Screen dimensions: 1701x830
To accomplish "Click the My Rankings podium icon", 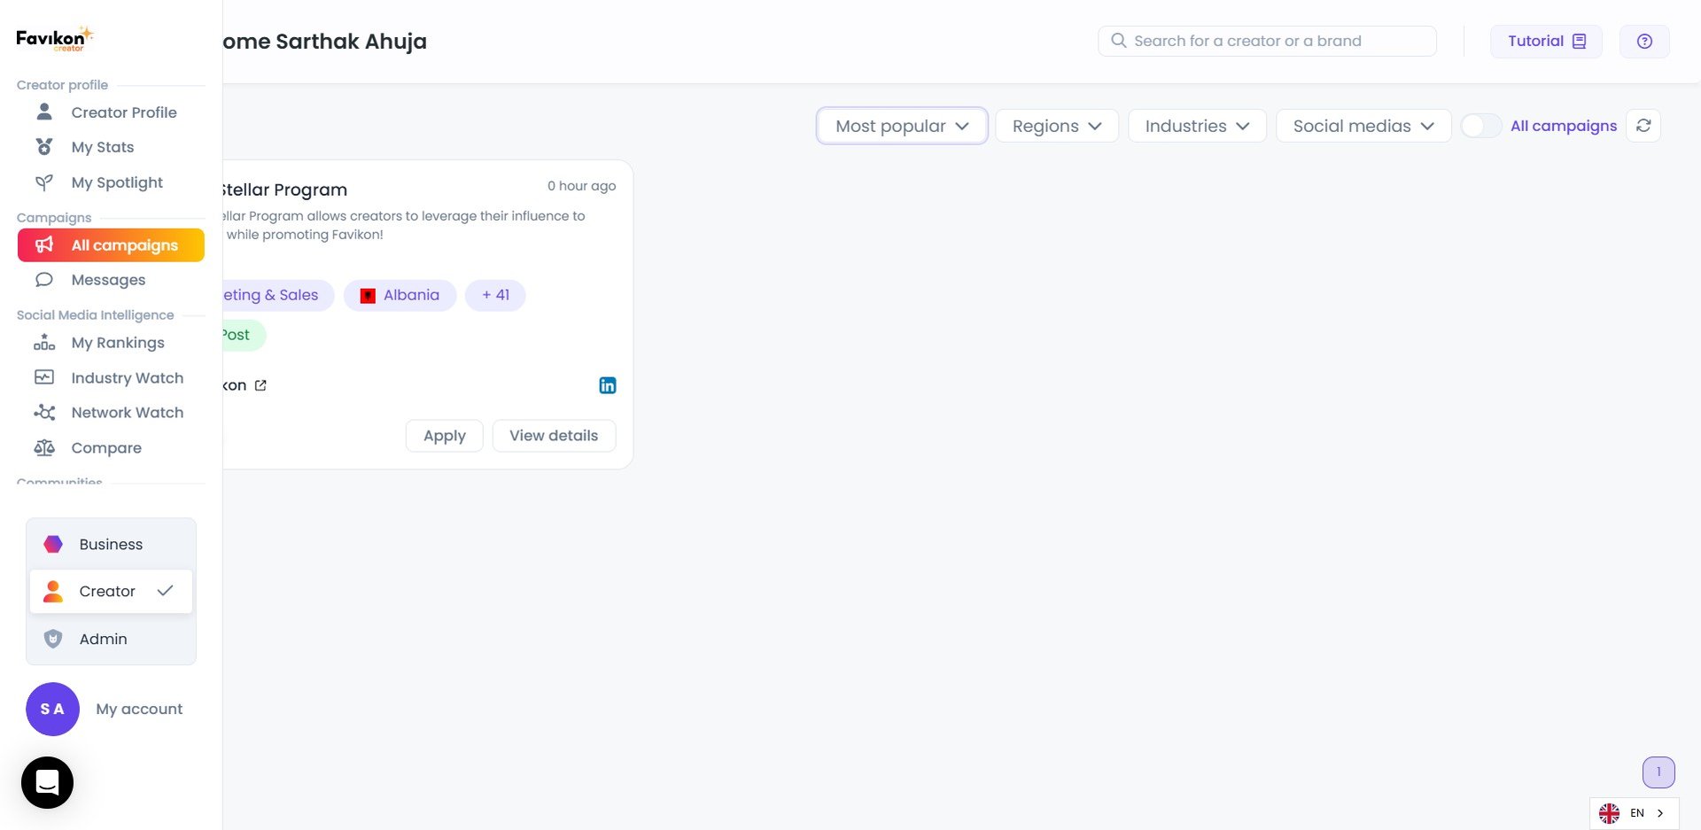I will click(44, 343).
